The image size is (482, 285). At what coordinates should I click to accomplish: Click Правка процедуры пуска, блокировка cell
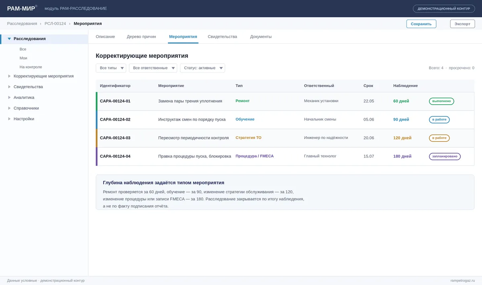[195, 156]
